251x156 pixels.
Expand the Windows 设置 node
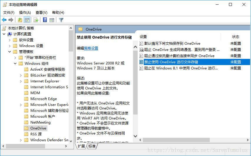(x=10, y=46)
